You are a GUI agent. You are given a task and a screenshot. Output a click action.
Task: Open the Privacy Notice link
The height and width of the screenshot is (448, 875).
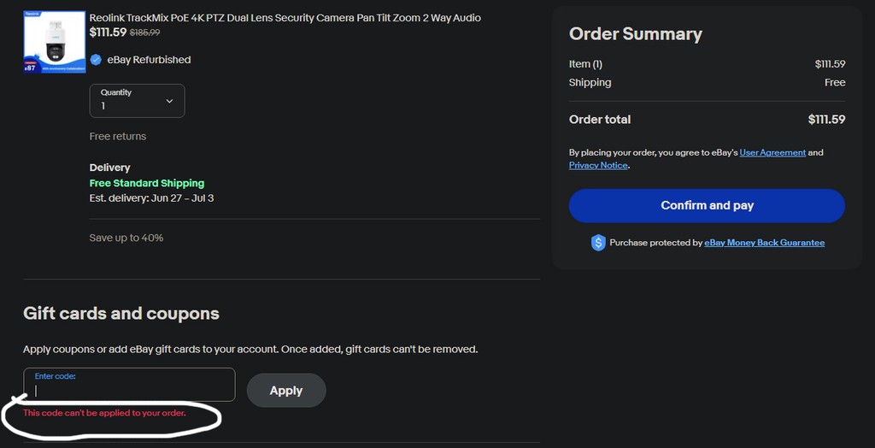[x=598, y=165]
